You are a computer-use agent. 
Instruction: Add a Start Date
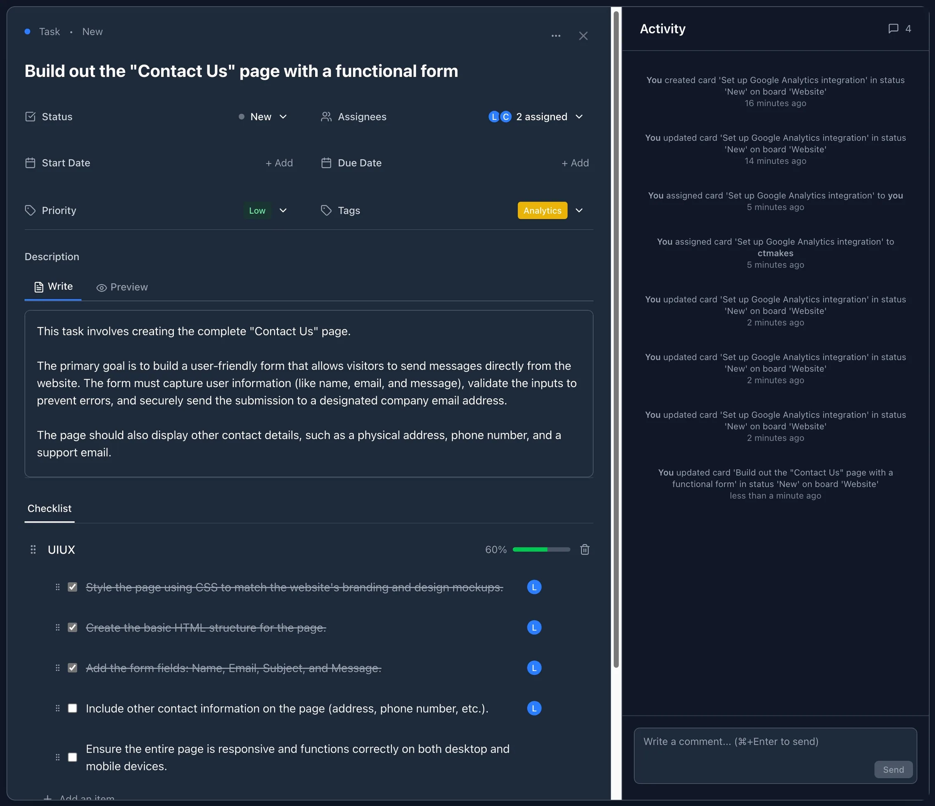[279, 163]
